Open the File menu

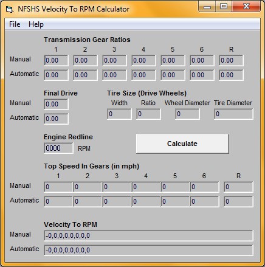[x=15, y=24]
